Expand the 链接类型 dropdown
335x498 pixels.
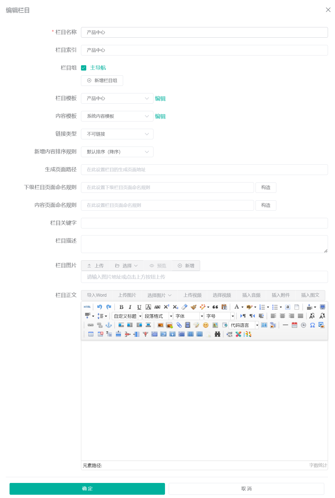pyautogui.click(x=117, y=134)
